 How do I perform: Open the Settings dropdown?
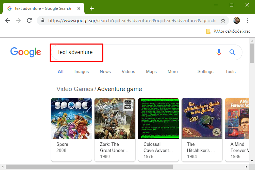(x=205, y=71)
